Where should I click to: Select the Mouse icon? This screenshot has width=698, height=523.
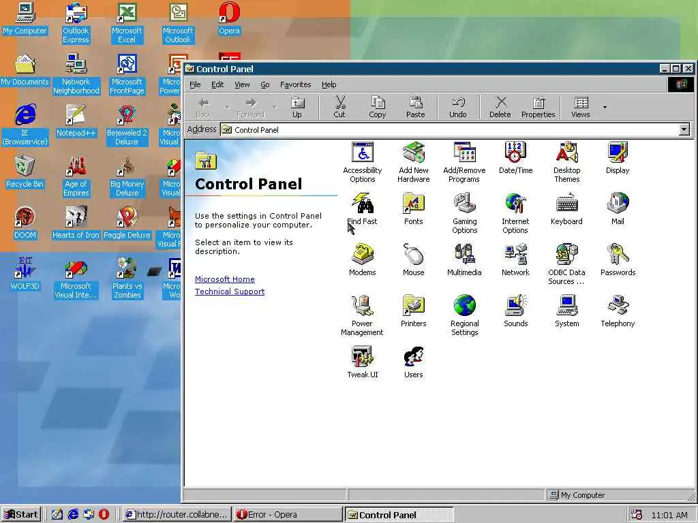pos(414,259)
